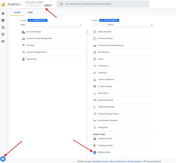This screenshot has width=176, height=163.
Task: Click the Account Settings building icon
Action: point(23,32)
